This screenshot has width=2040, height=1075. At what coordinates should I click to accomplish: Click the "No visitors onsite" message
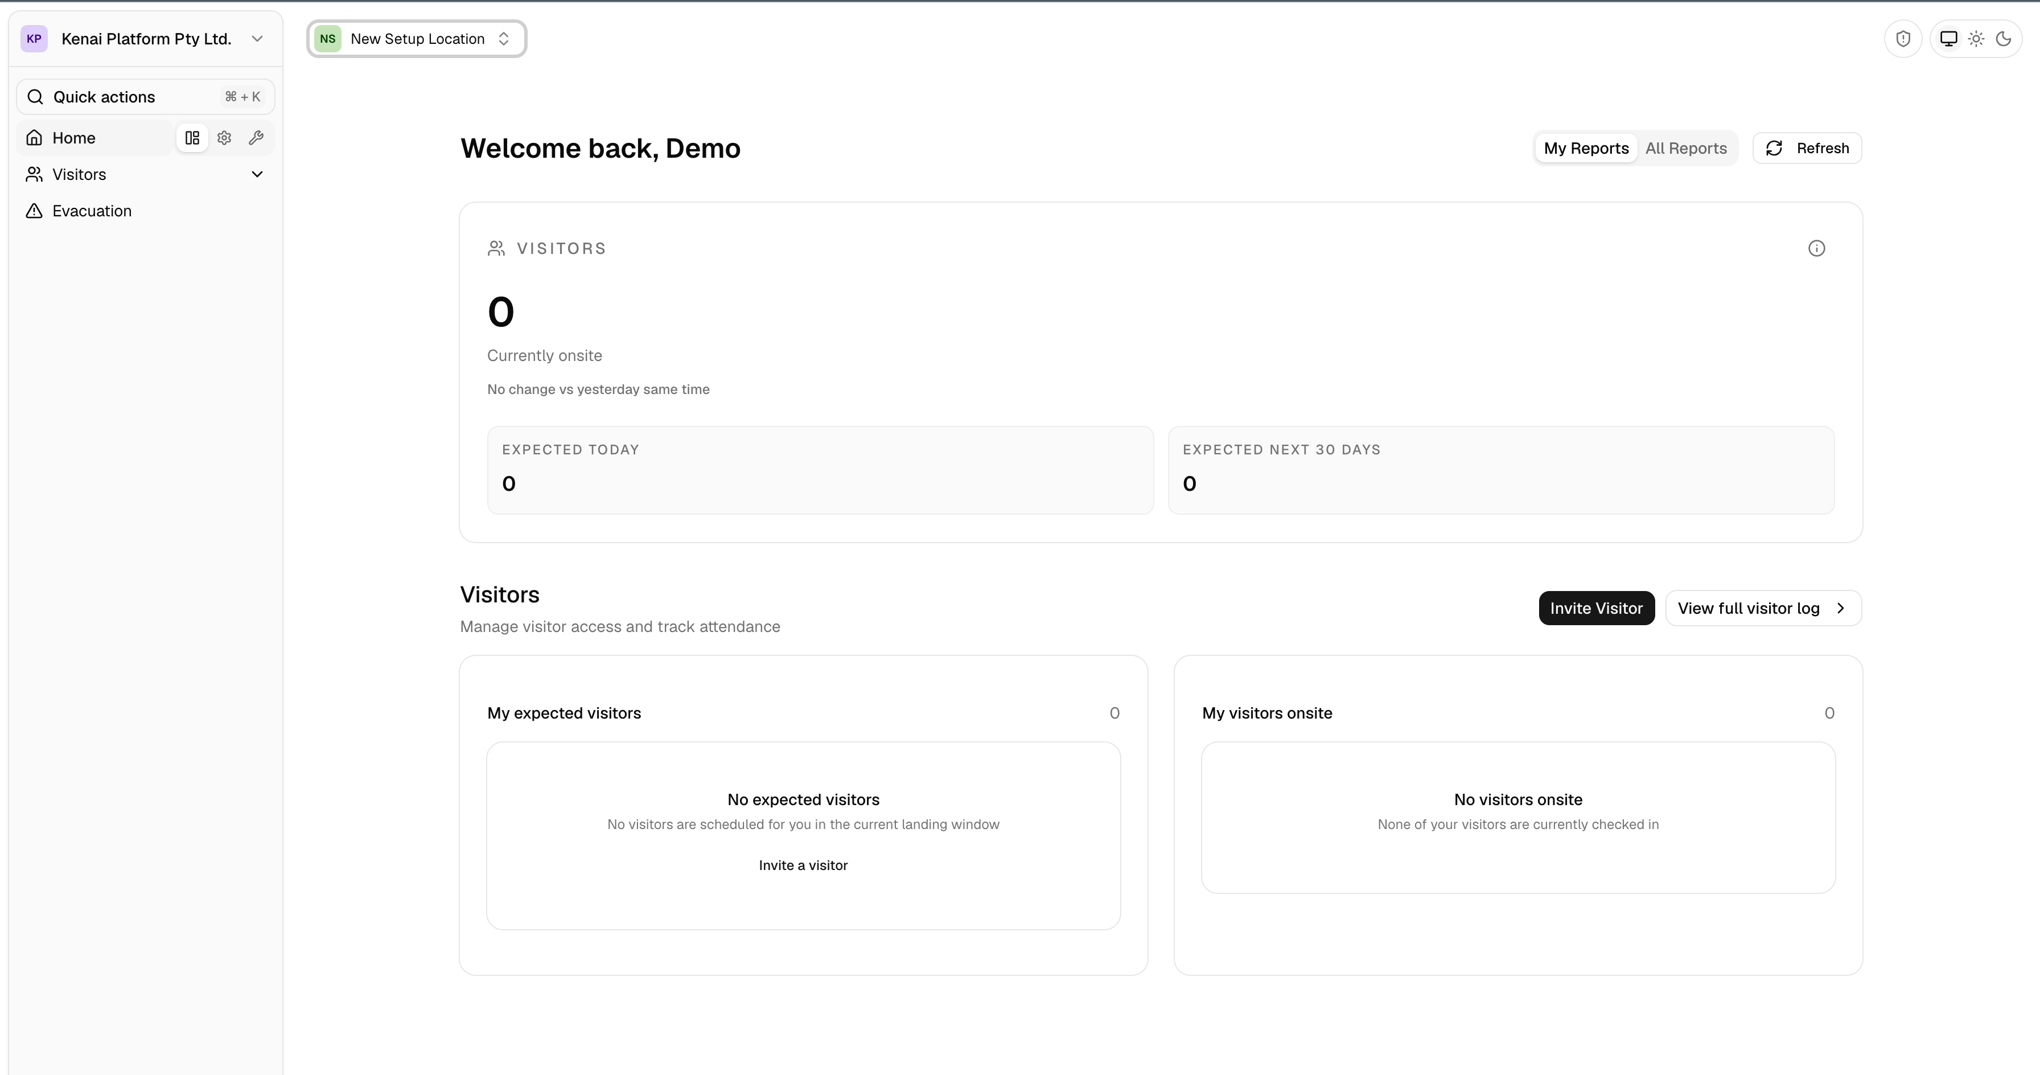coord(1518,800)
